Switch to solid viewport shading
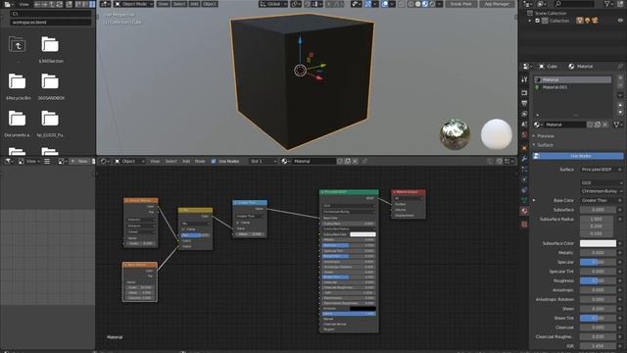 418,4
